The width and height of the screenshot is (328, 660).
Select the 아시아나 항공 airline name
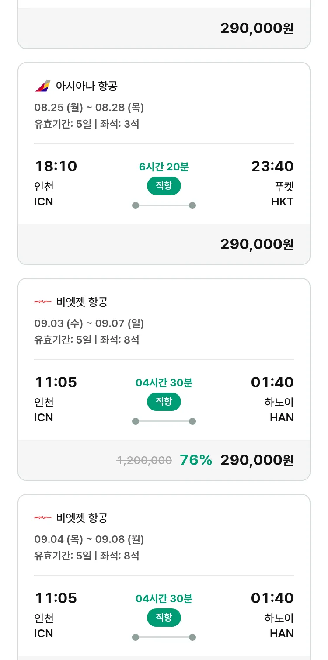click(87, 86)
